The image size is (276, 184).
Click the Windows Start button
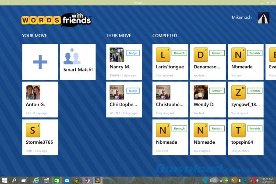(x=4, y=180)
